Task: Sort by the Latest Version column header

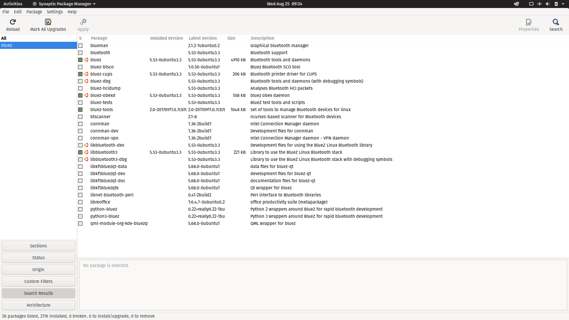Action: pos(206,38)
